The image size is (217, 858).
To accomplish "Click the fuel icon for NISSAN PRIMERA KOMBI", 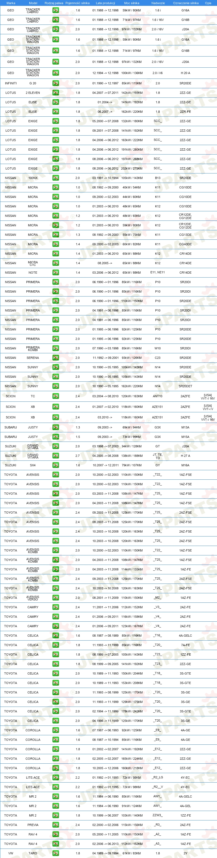I will point(55,348).
